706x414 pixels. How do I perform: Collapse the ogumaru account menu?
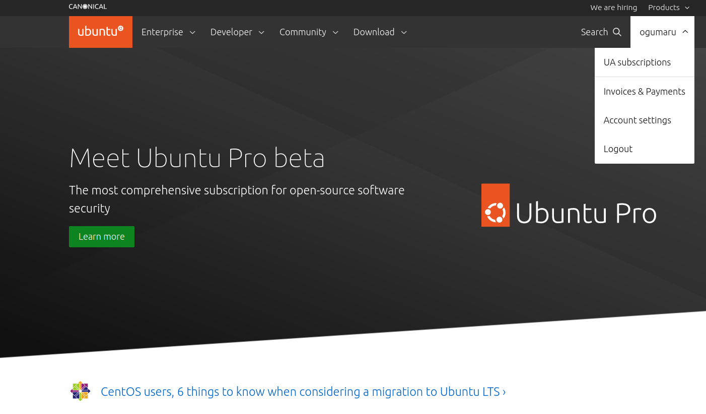tap(663, 32)
